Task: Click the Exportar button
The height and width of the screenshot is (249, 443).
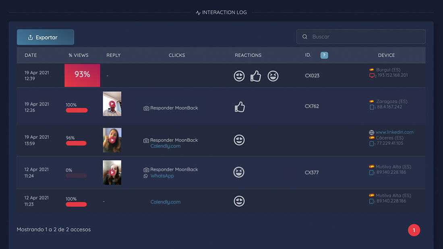Action: click(46, 37)
